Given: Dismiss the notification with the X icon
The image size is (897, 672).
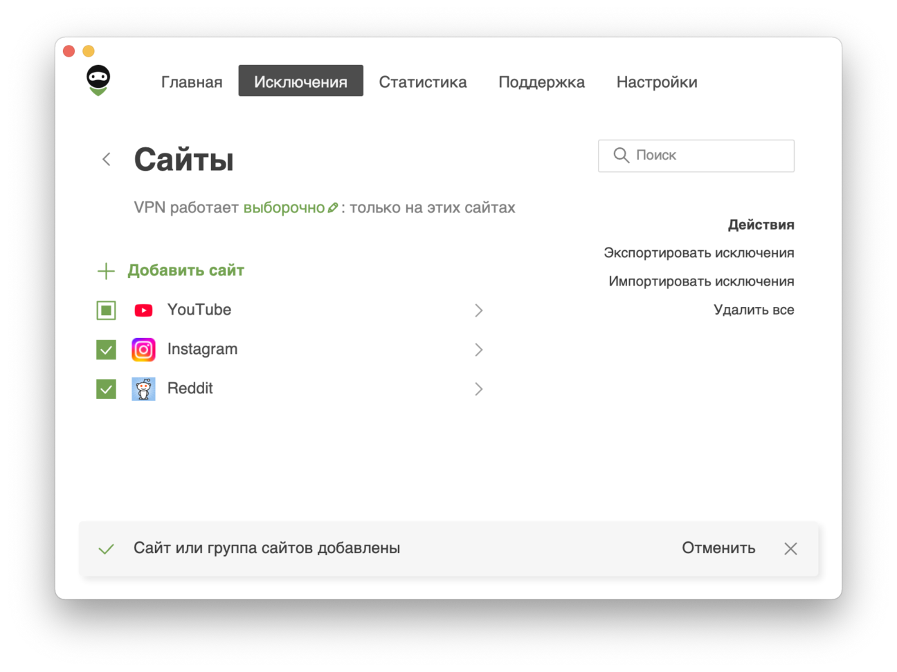Looking at the screenshot, I should [790, 549].
